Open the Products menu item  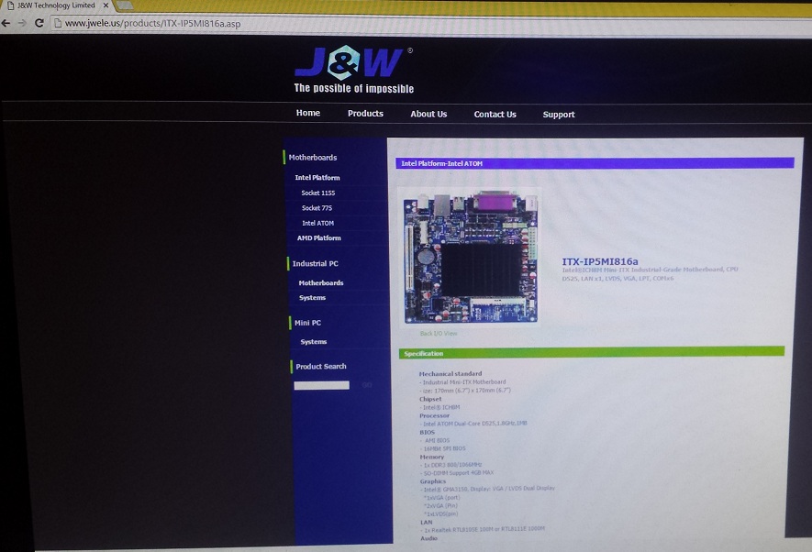pyautogui.click(x=365, y=114)
